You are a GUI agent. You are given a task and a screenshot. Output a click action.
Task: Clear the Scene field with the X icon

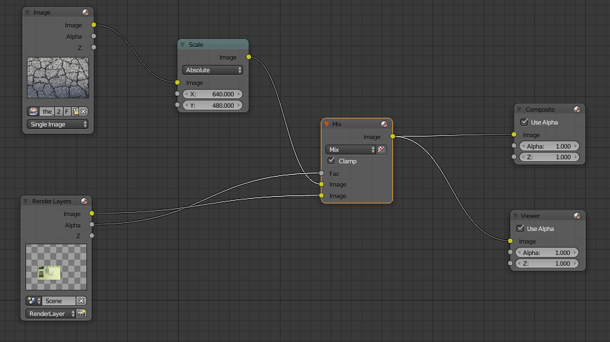coord(81,301)
